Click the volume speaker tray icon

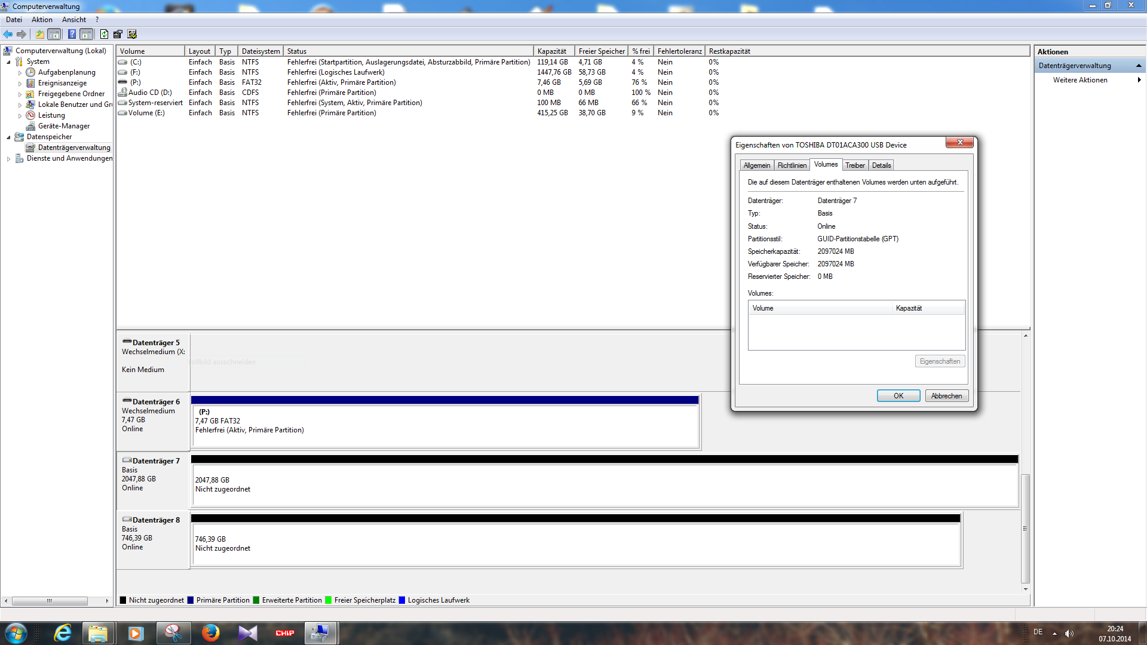point(1069,634)
